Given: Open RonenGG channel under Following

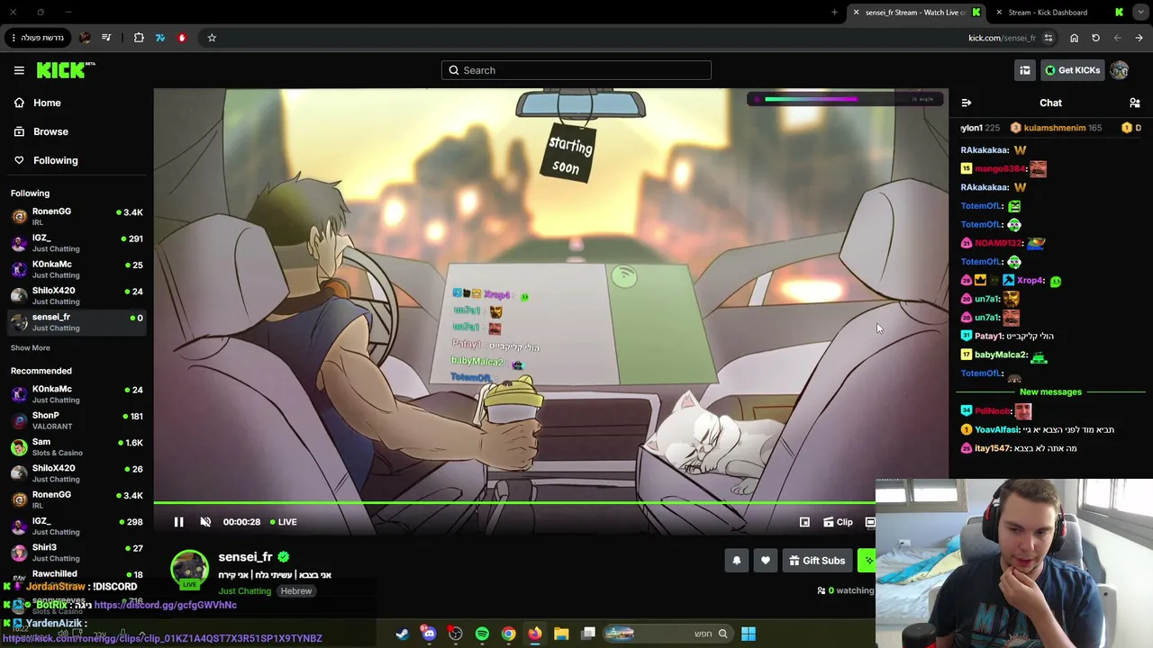Looking at the screenshot, I should [76, 216].
